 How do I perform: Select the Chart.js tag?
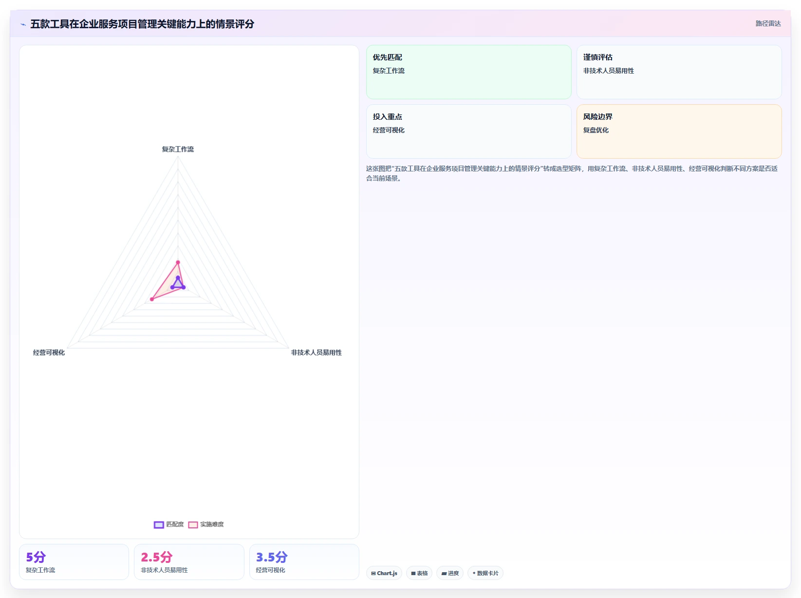[x=384, y=573]
